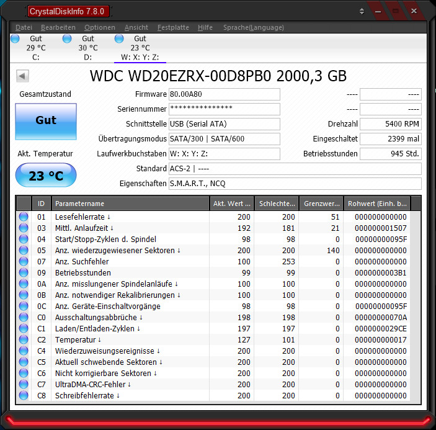This screenshot has width=436, height=430.
Task: Click orb for Schreibfehlerrate row
Action: click(24, 395)
